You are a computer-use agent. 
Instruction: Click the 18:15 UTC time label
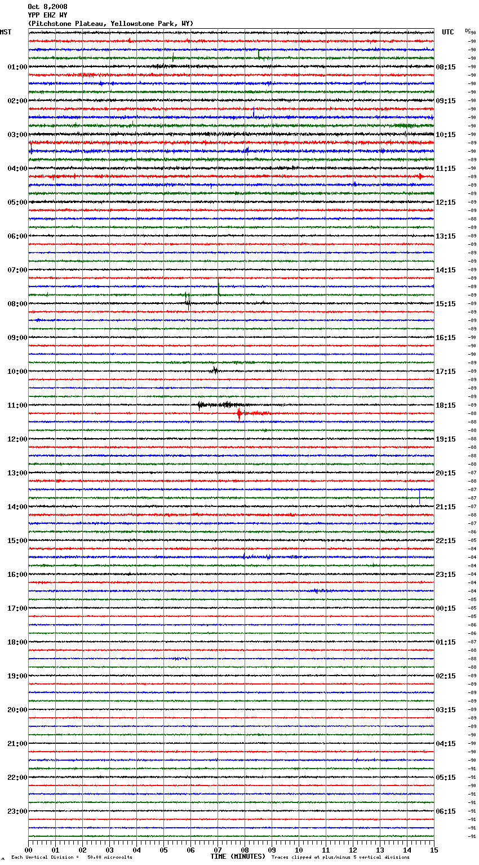[446, 405]
